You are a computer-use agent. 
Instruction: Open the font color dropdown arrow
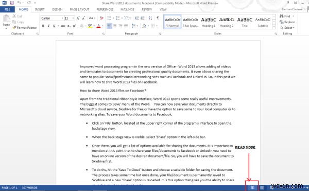[102, 26]
